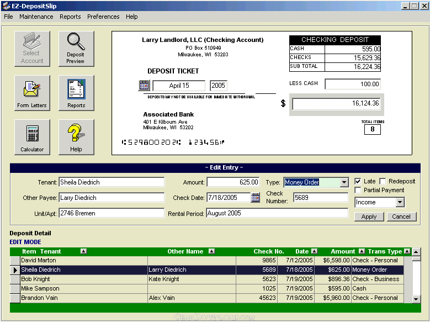Viewport: 430px width, 322px height.
Task: Click the 2005 year field
Action: pyautogui.click(x=218, y=86)
